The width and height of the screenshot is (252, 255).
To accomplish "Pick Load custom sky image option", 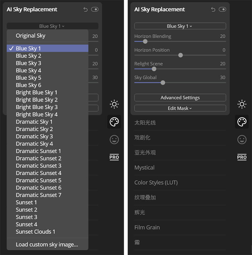I will pyautogui.click(x=47, y=245).
